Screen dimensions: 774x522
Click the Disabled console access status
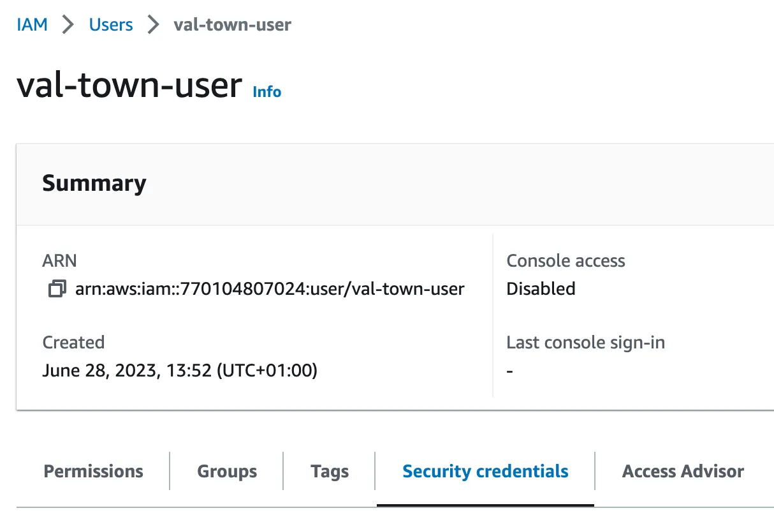click(541, 289)
